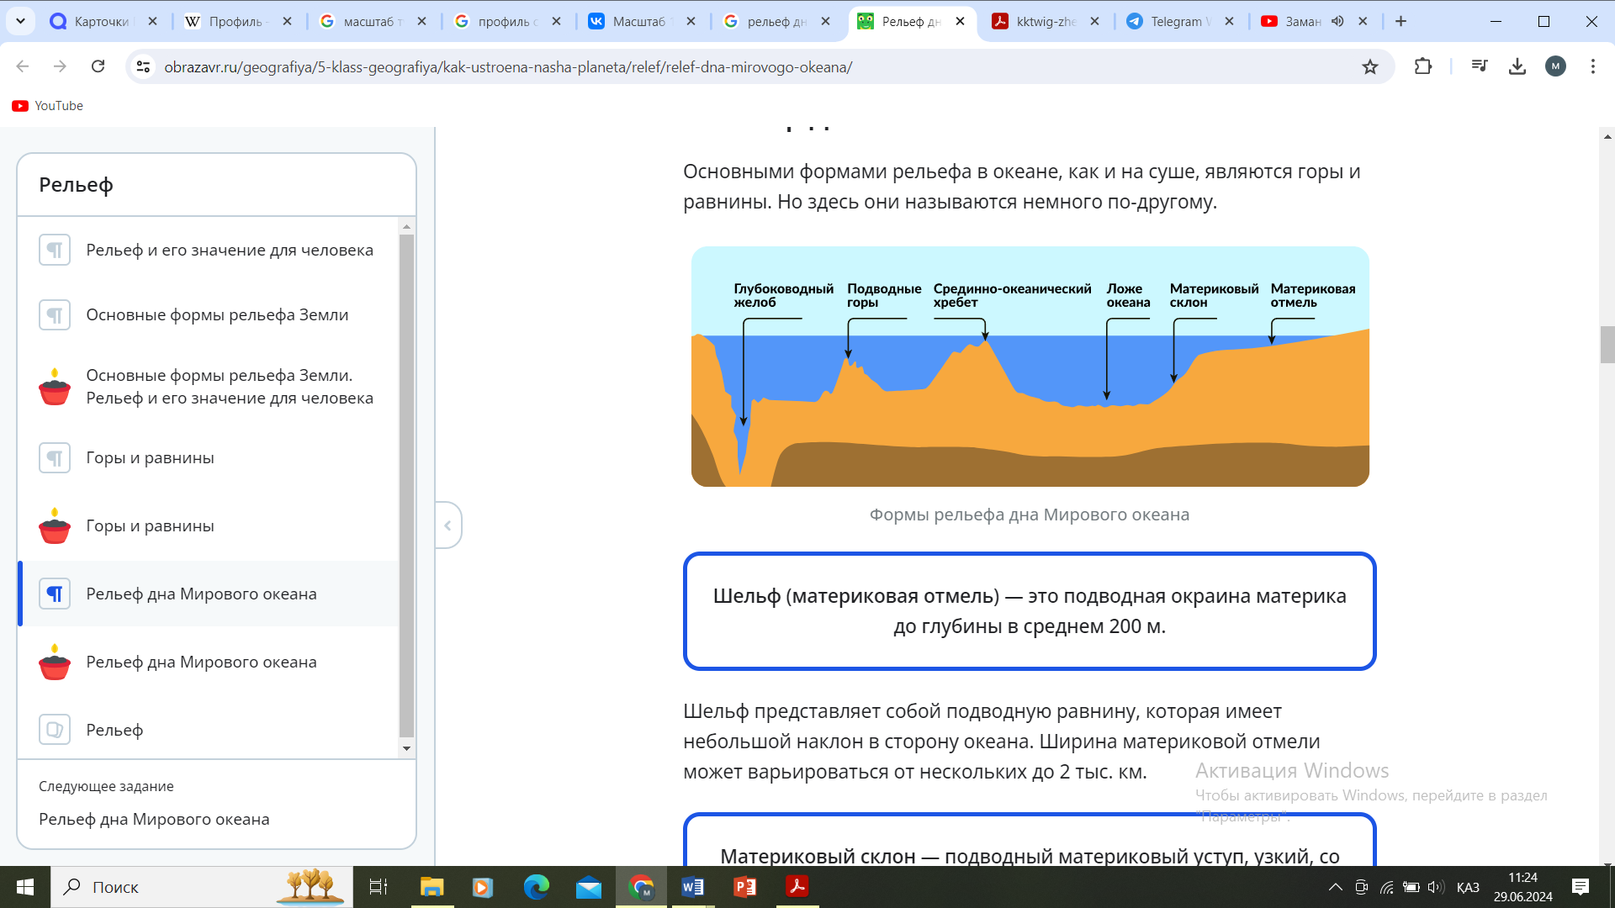Open Word from the taskbar
The image size is (1615, 908).
(692, 887)
